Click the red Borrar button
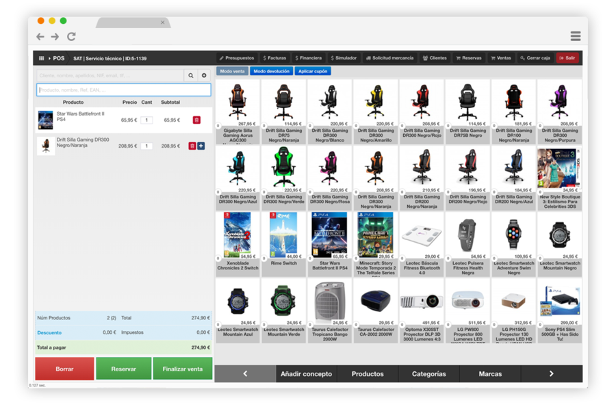 (64, 369)
